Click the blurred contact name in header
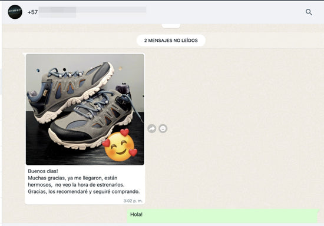 (92, 12)
